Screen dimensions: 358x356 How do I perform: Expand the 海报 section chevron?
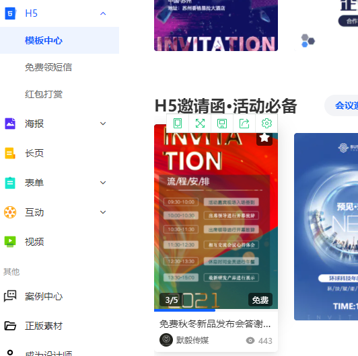point(103,124)
